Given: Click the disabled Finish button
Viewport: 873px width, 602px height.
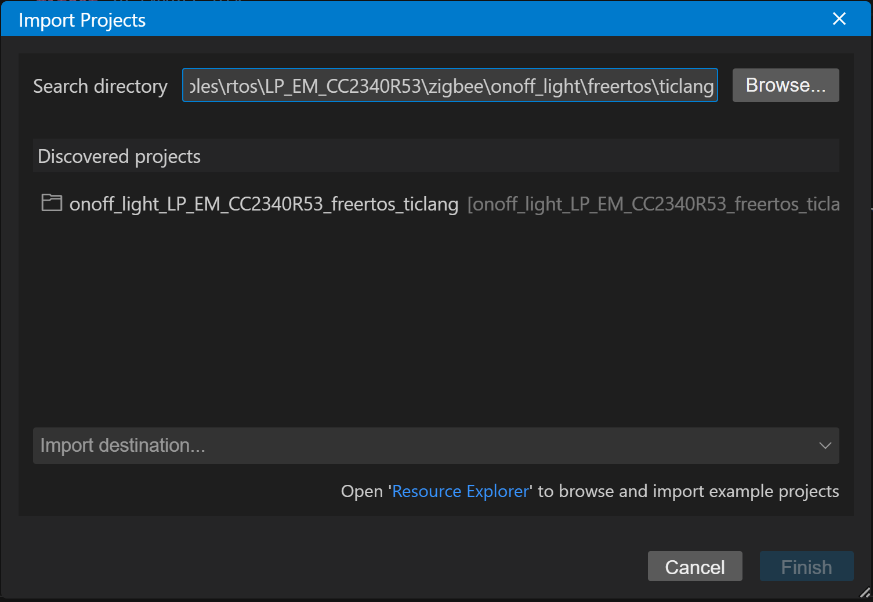Looking at the screenshot, I should click(x=806, y=566).
